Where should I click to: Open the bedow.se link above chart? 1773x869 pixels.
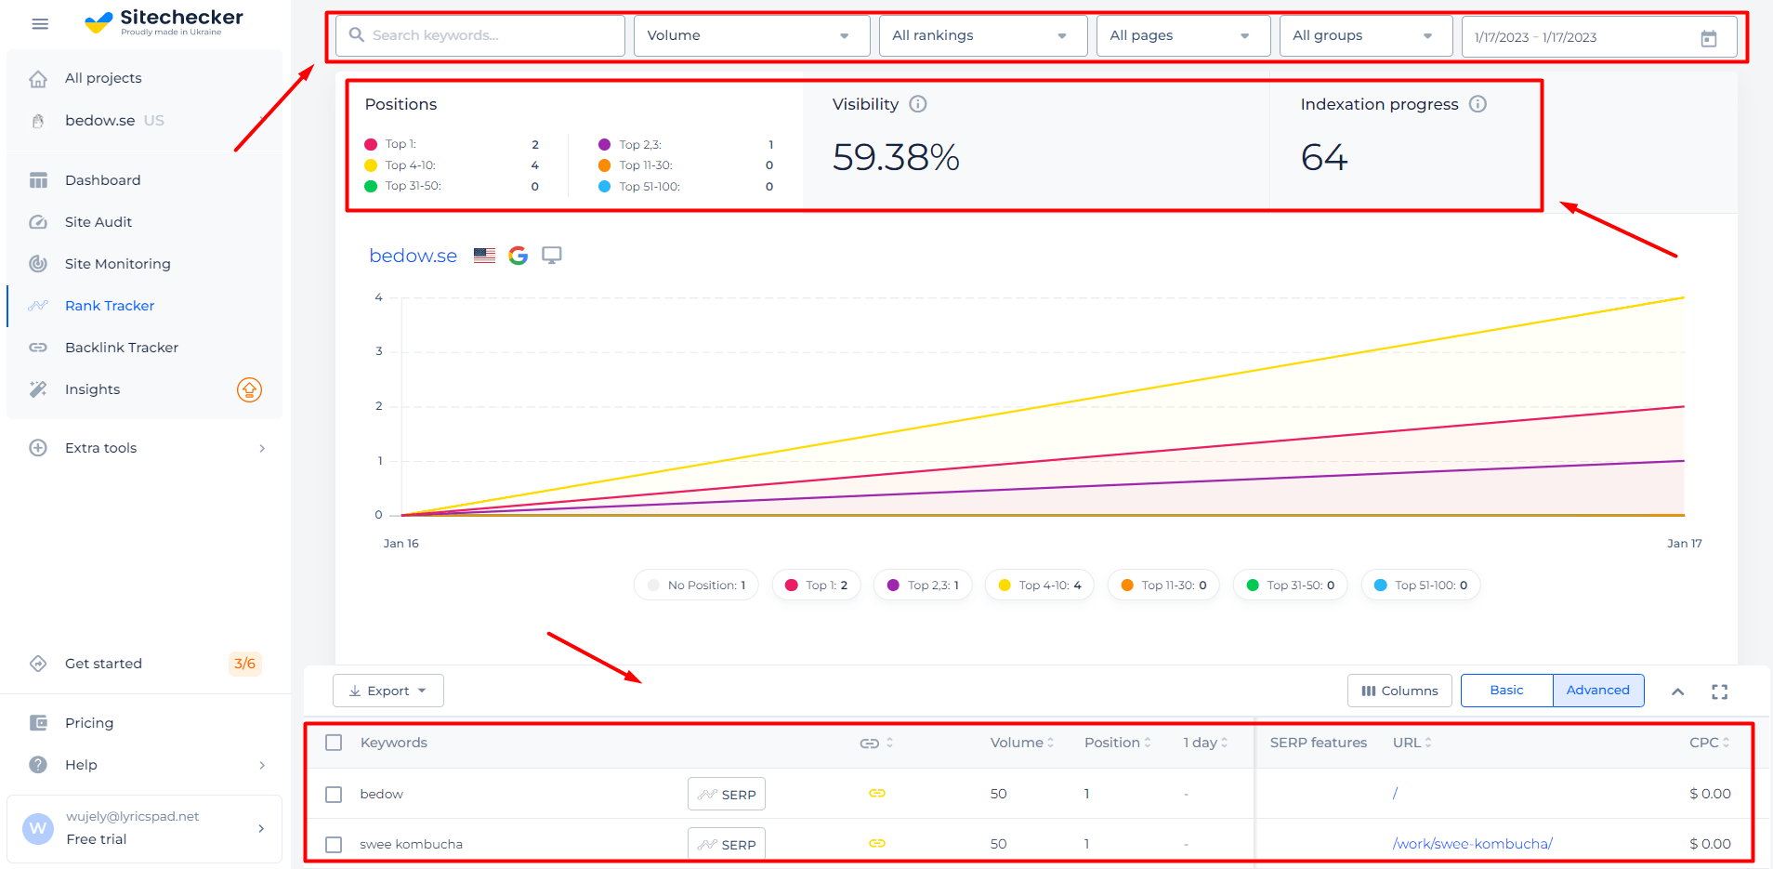point(414,256)
